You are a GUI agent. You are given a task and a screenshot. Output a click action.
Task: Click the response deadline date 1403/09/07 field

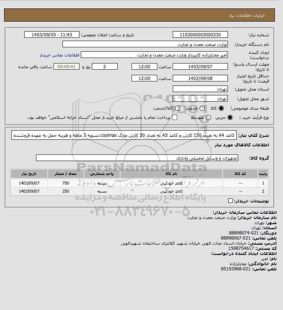tap(200, 67)
